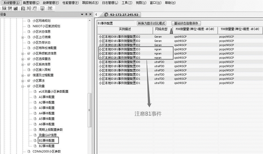Click folder icon beside 小区算法

coord(29,81)
